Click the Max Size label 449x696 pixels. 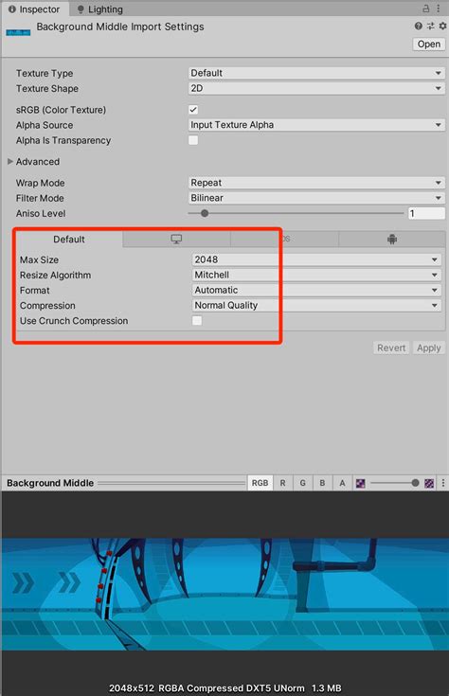[x=39, y=259]
